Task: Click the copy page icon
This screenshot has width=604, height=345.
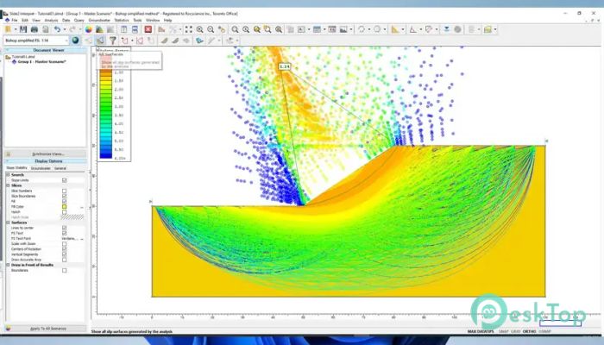Action: pyautogui.click(x=46, y=29)
